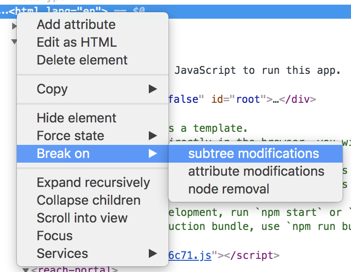Click the 6c71.js script link
This screenshot has height=272, width=351.
[x=190, y=255]
